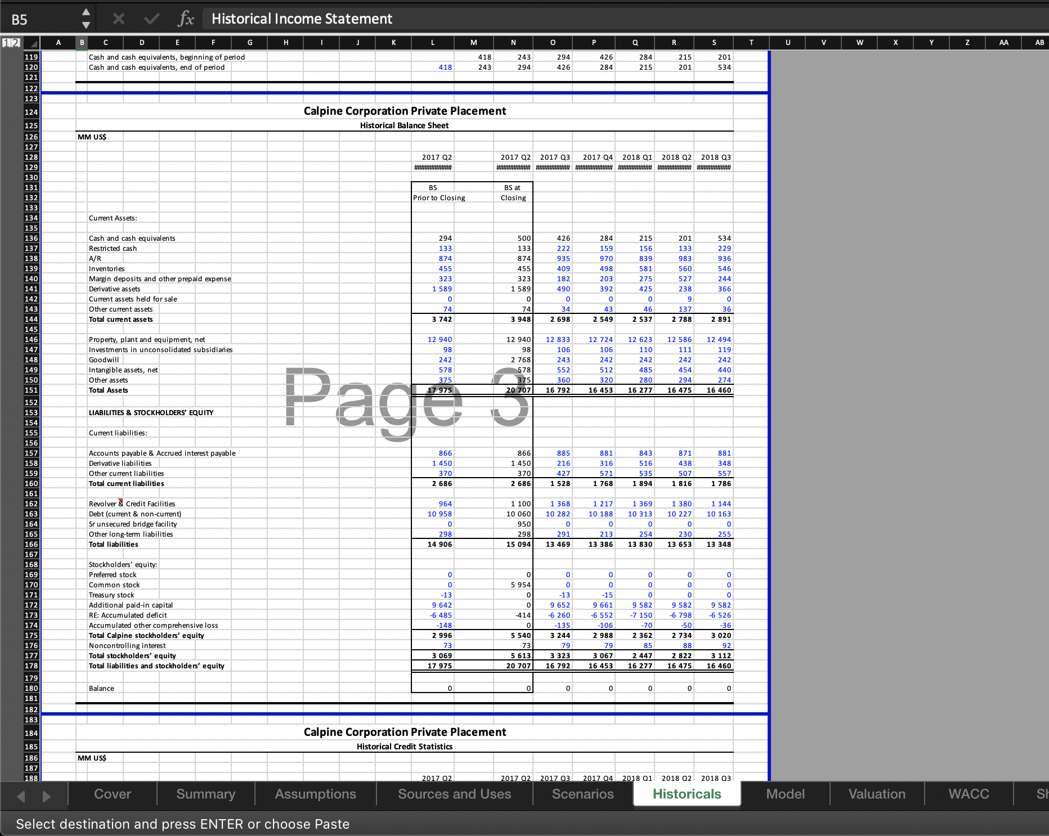Click the Historical Balance Sheet subtitle cell

[x=405, y=125]
